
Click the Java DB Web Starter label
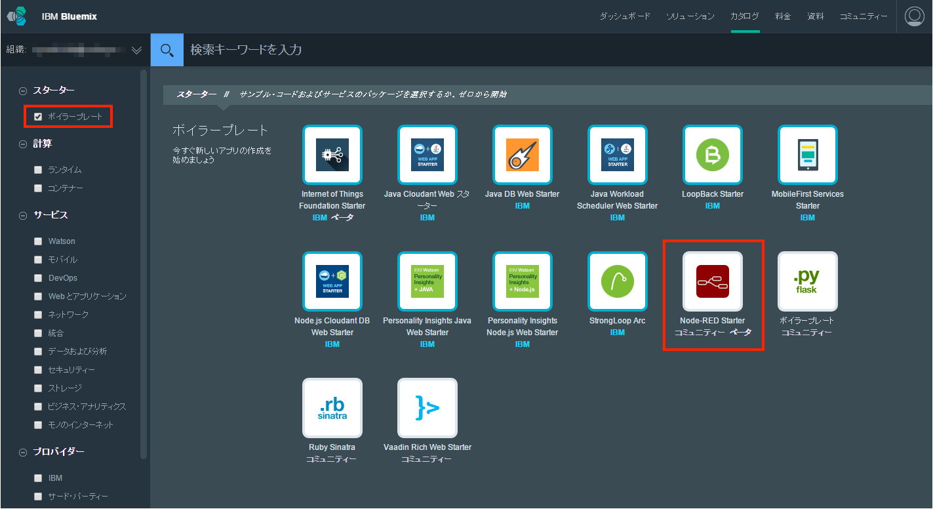point(523,194)
